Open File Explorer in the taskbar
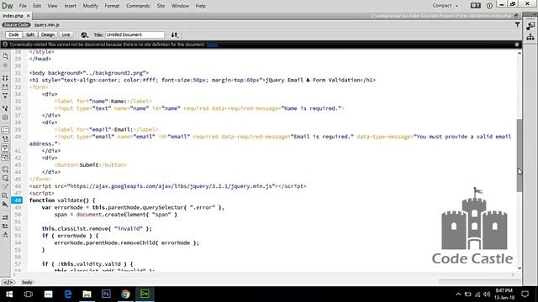This screenshot has width=538, height=302. tap(87, 294)
